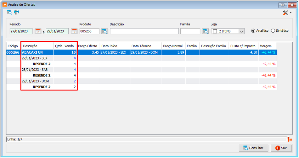This screenshot has width=299, height=158.
Task: Expand the Loja dropdown arrow
Action: click(x=242, y=31)
